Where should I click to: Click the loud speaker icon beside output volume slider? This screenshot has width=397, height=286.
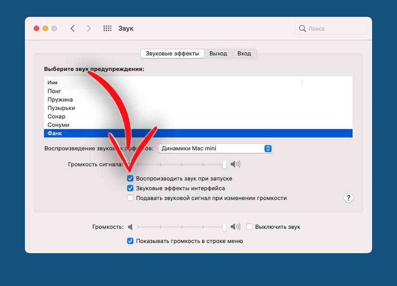235,227
